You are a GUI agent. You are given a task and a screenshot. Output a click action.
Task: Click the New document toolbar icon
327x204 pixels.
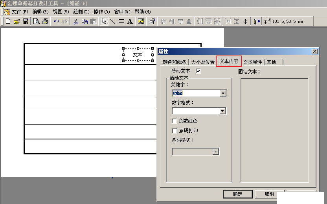[8, 21]
